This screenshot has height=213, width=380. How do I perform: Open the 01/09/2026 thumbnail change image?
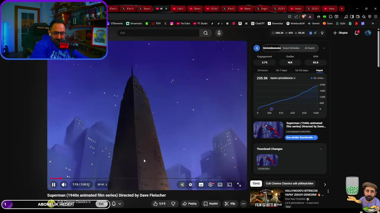(x=267, y=160)
